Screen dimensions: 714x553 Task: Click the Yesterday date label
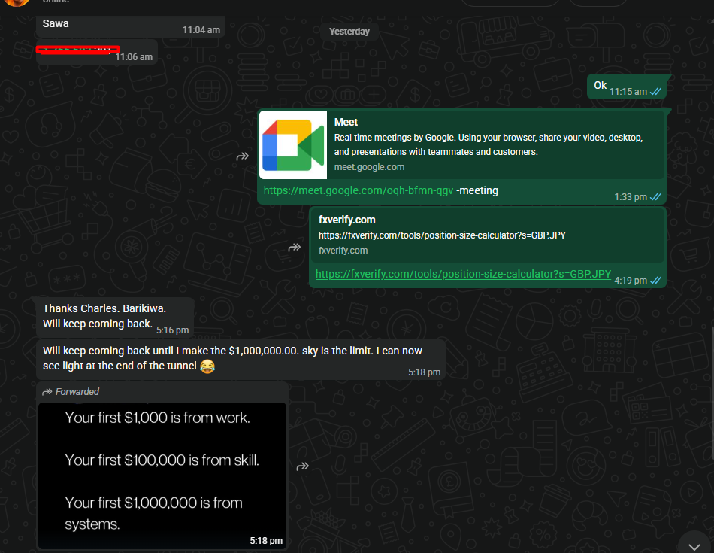349,32
